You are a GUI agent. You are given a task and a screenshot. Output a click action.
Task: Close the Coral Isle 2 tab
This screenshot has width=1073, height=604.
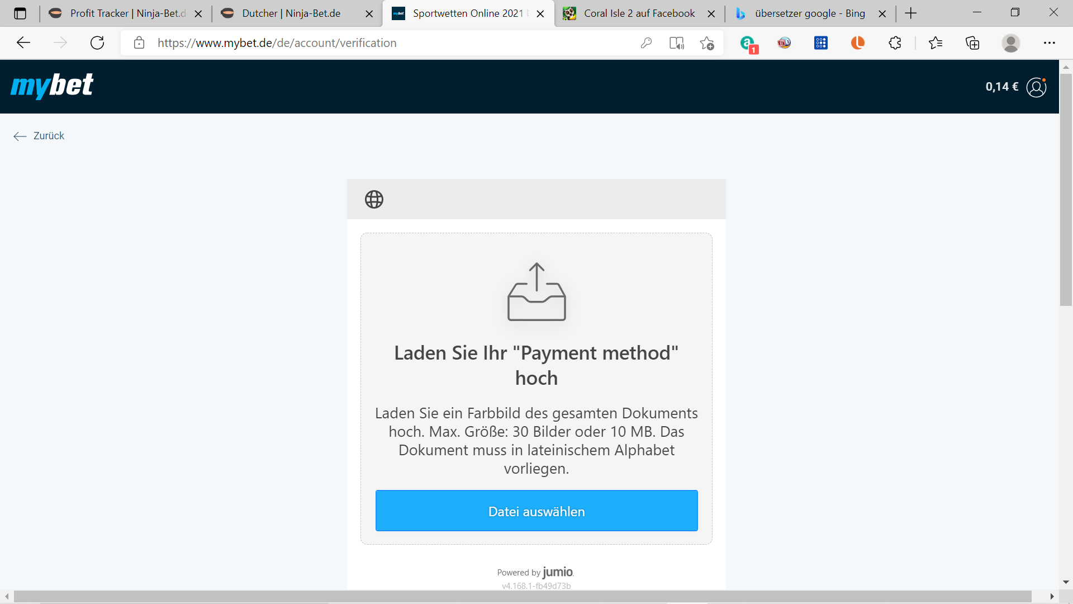711,14
